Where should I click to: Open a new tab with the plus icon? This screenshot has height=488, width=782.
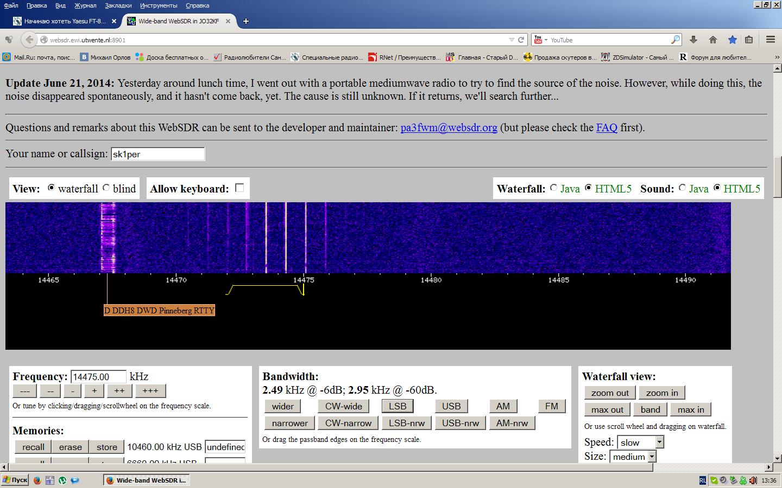click(246, 21)
